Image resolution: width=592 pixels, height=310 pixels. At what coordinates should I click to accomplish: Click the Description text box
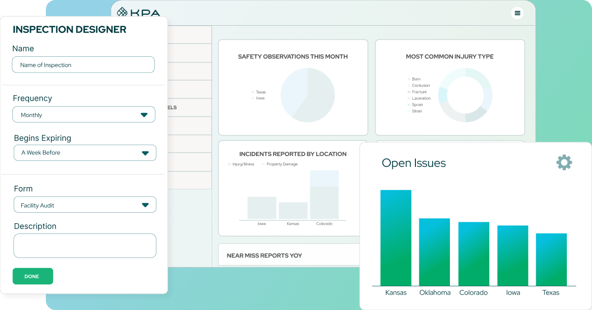point(84,245)
